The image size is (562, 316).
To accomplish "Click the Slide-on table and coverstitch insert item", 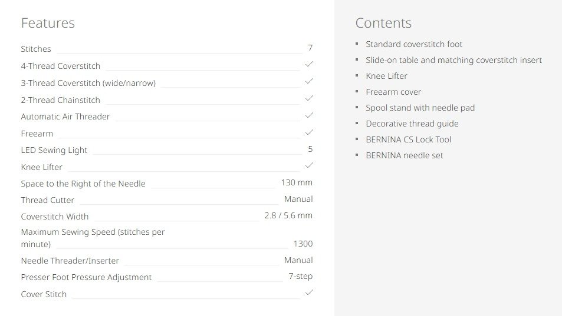I will [x=453, y=60].
